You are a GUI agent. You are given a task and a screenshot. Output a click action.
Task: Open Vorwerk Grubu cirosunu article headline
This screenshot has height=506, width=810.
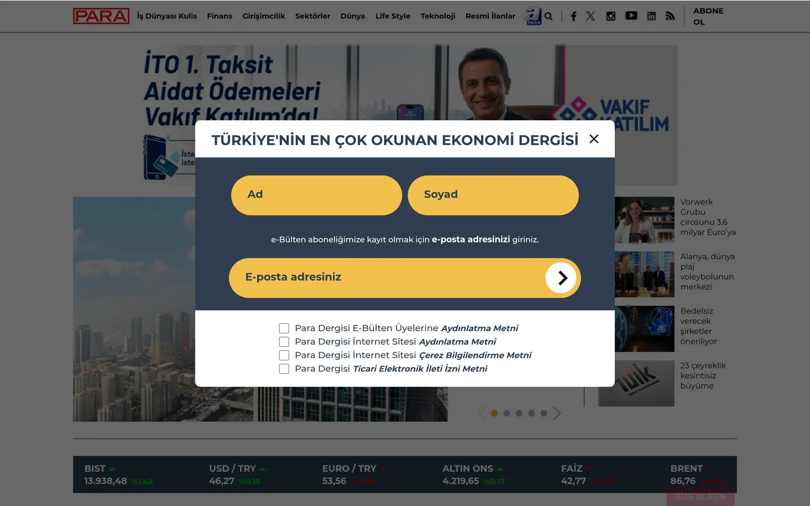[x=708, y=217]
